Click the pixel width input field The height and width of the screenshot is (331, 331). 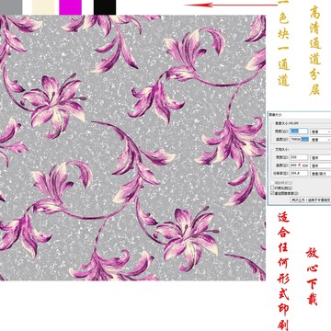(299, 131)
